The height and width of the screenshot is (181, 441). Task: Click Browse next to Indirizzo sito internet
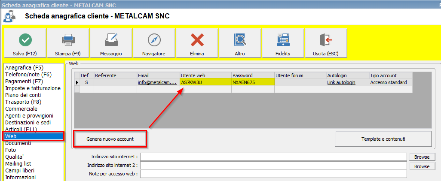pyautogui.click(x=422, y=157)
